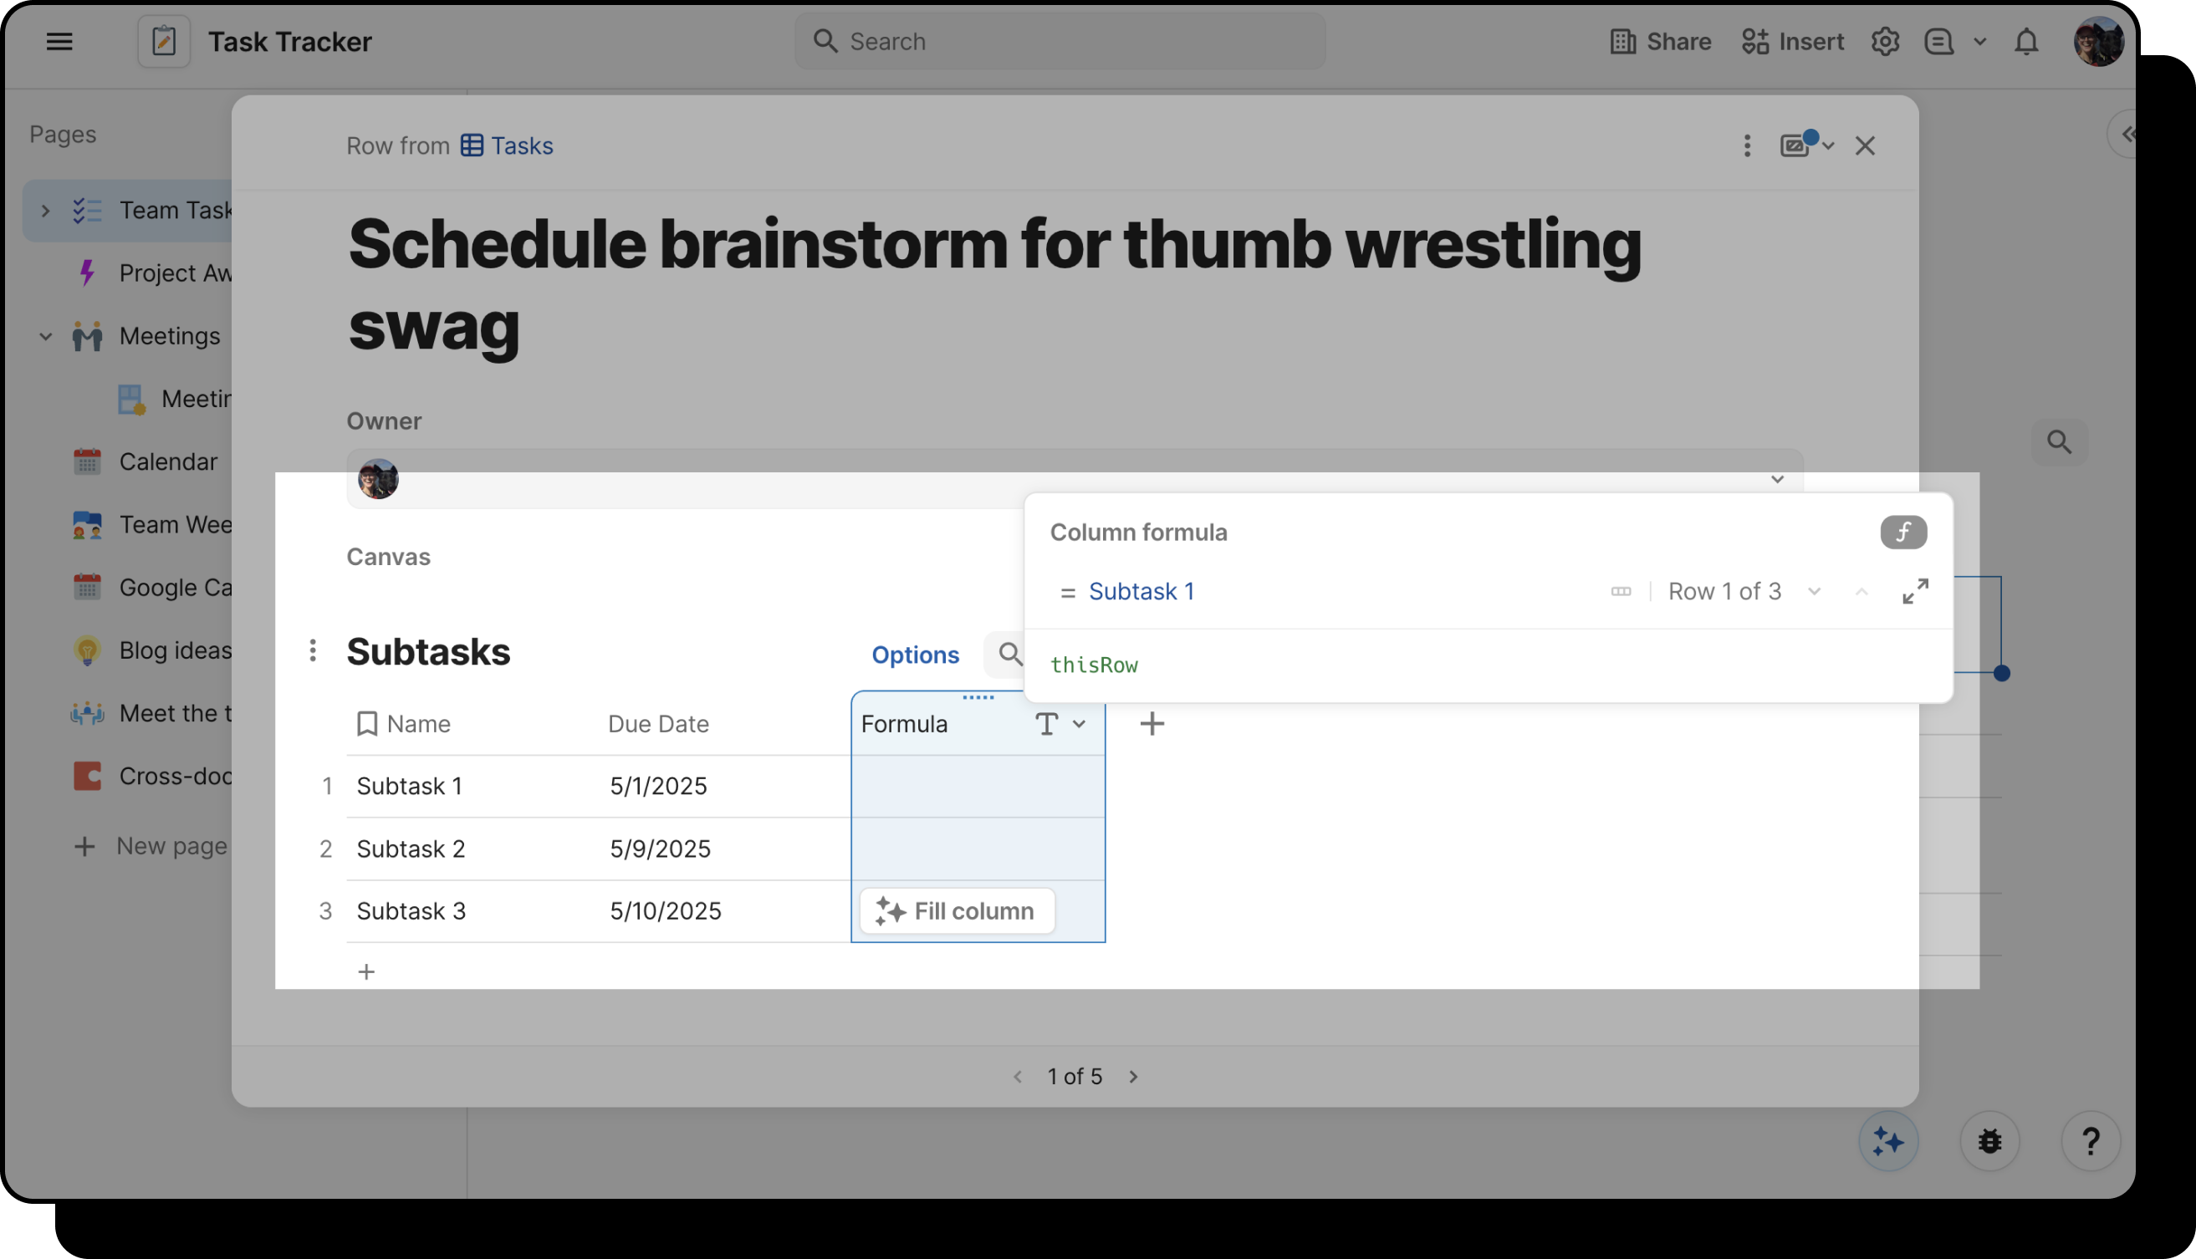Open the Formula column type dropdown
Image resolution: width=2196 pixels, height=1259 pixels.
click(1079, 724)
